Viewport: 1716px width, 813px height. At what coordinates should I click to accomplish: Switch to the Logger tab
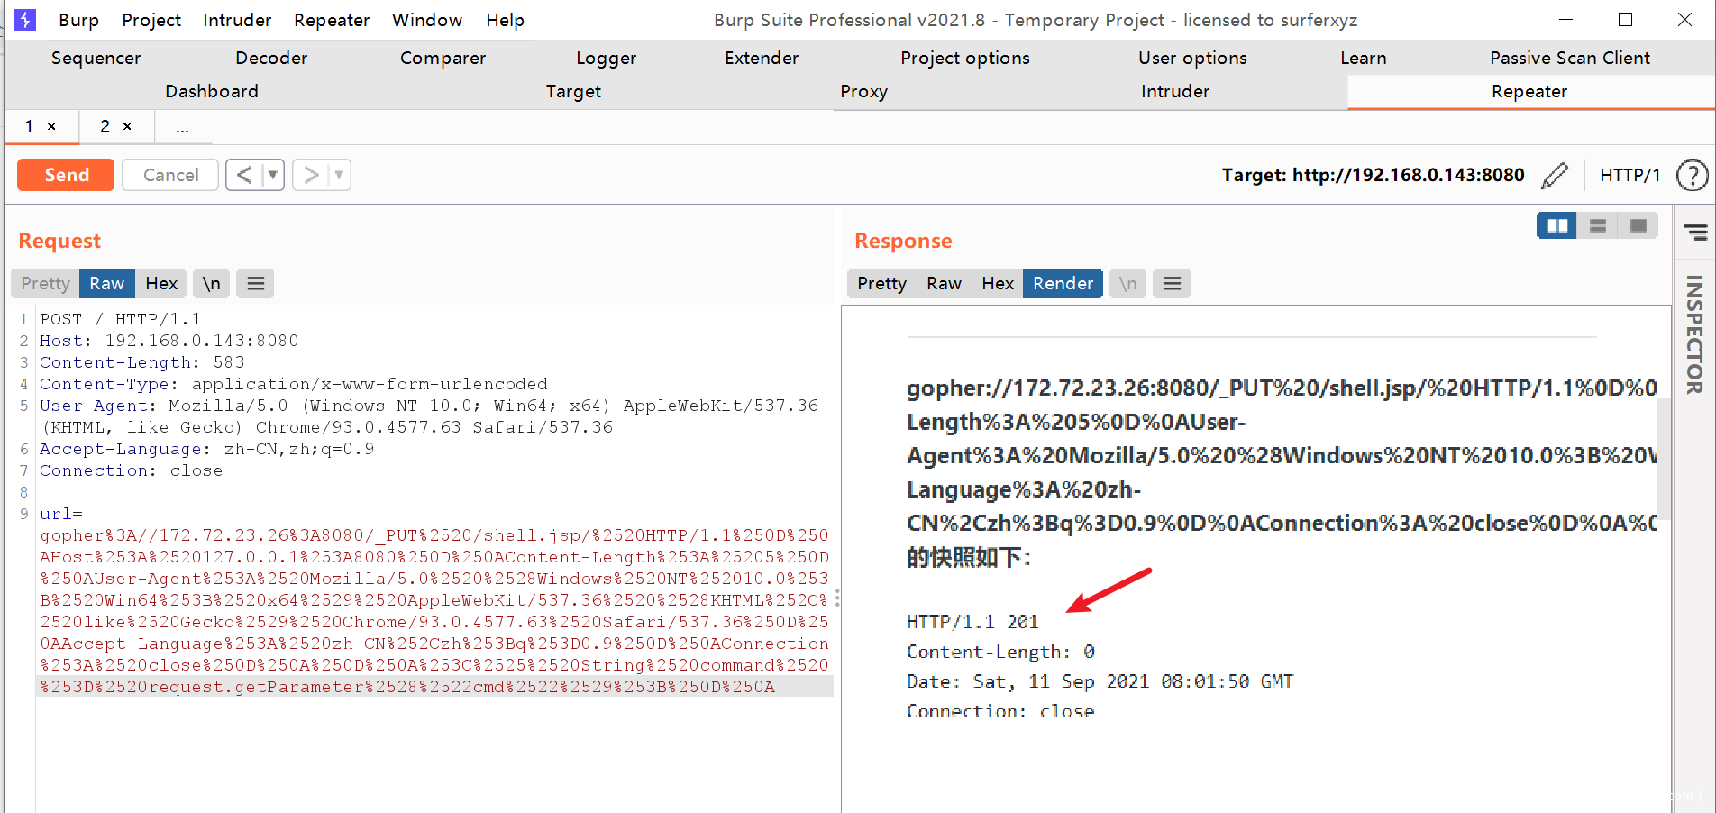606,58
